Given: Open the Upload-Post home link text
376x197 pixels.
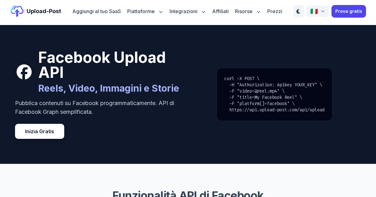Looking at the screenshot, I should [44, 11].
